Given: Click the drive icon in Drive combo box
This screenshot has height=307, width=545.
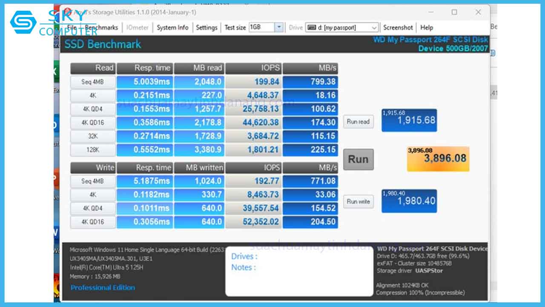Looking at the screenshot, I should tap(311, 27).
